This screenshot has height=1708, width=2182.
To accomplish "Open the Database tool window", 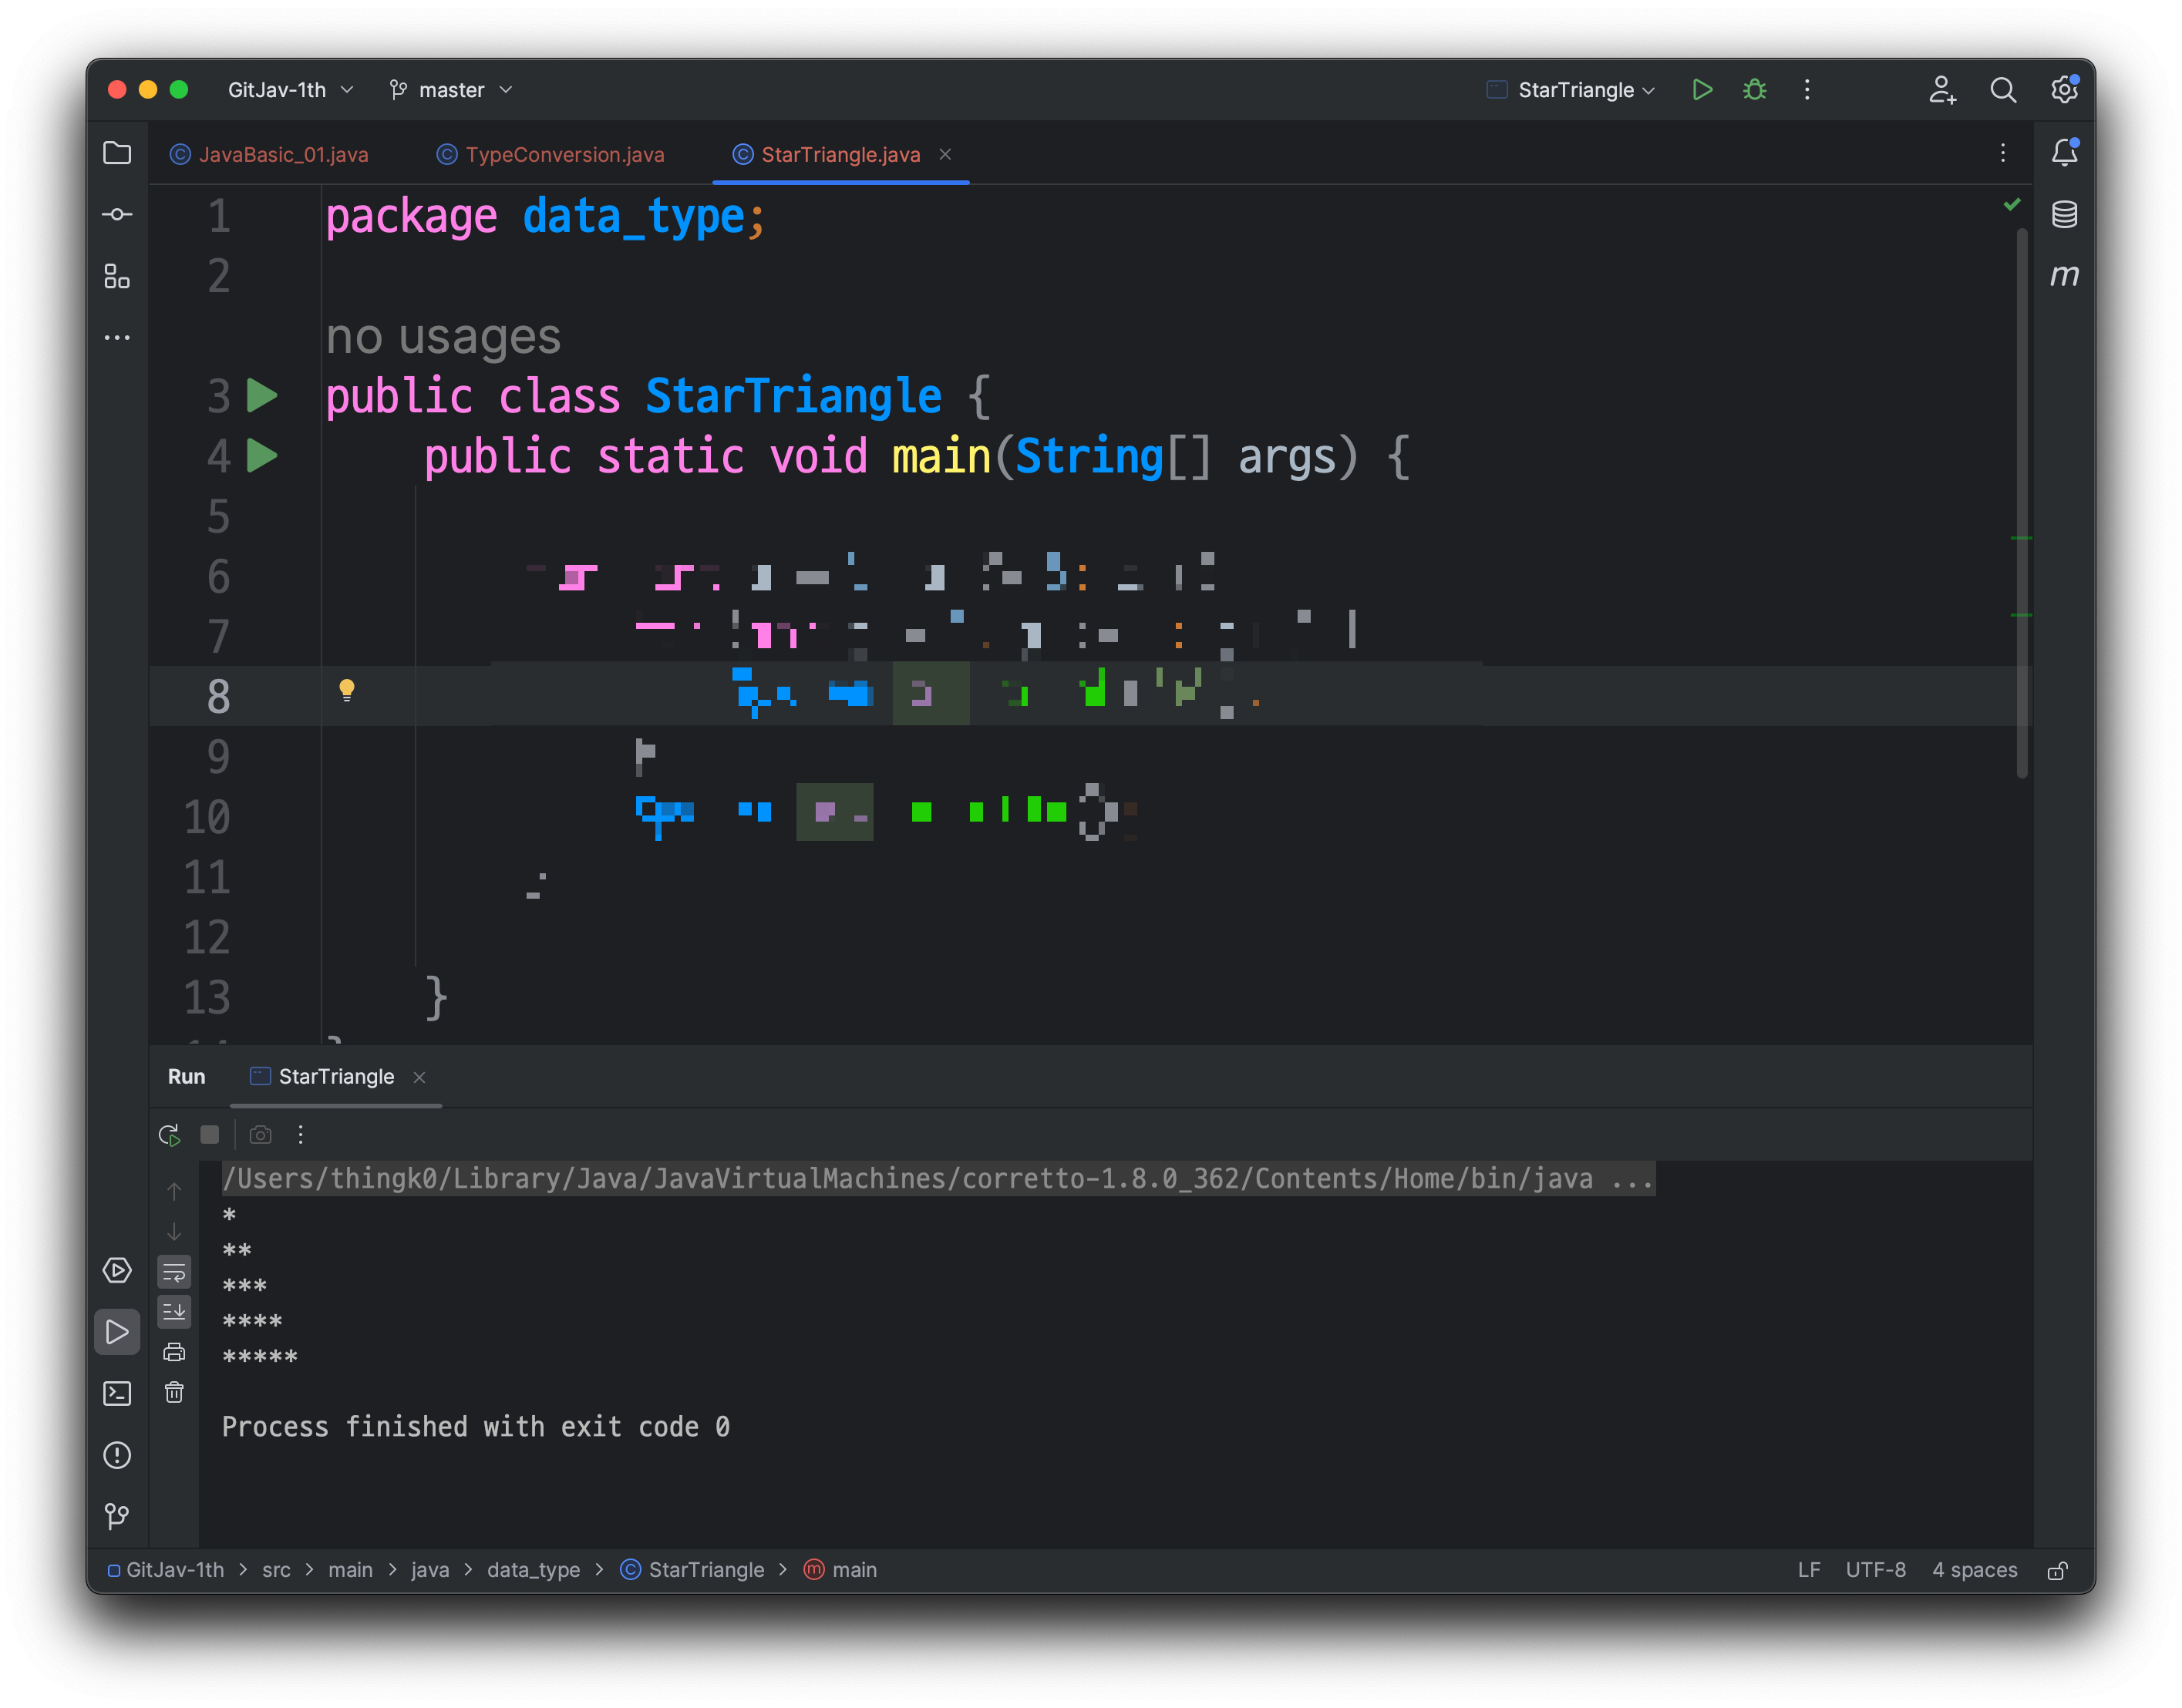I will pyautogui.click(x=2064, y=214).
